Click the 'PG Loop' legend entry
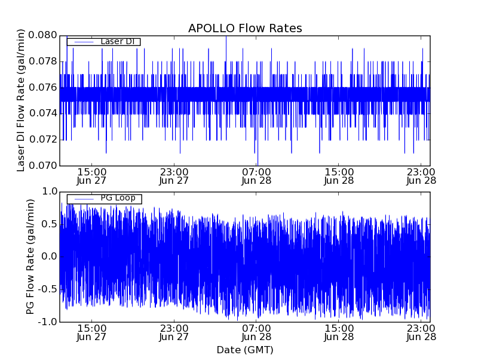The image size is (478, 358). (x=104, y=199)
